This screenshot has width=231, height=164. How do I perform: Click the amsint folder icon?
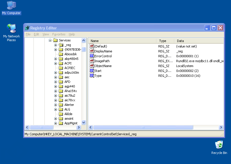pyautogui.click(x=61, y=119)
